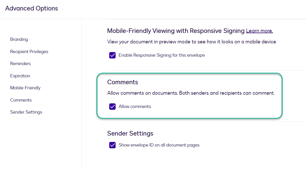Open the Learn more link
The width and height of the screenshot is (306, 170).
[259, 31]
